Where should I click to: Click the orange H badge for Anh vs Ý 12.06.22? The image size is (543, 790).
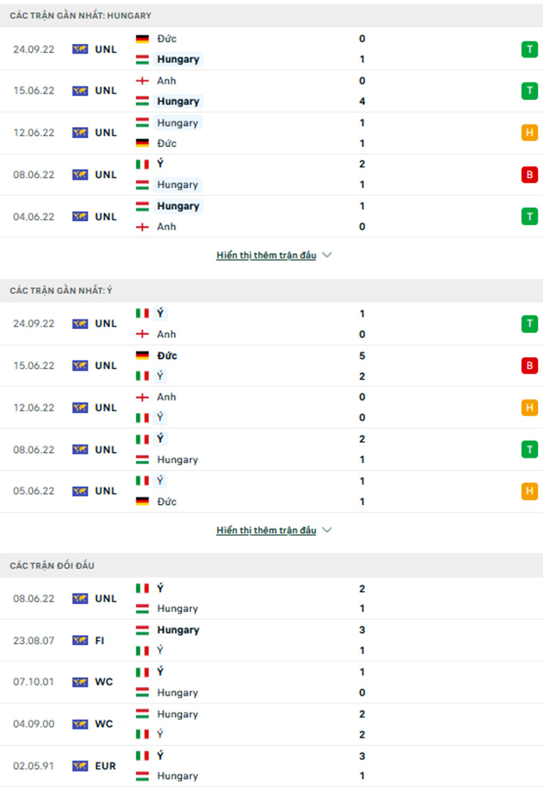click(529, 407)
